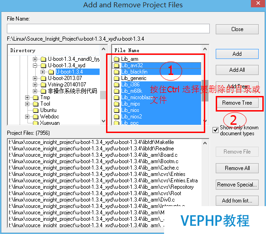Select lib_arm\Board.c in project files list

coord(93,155)
